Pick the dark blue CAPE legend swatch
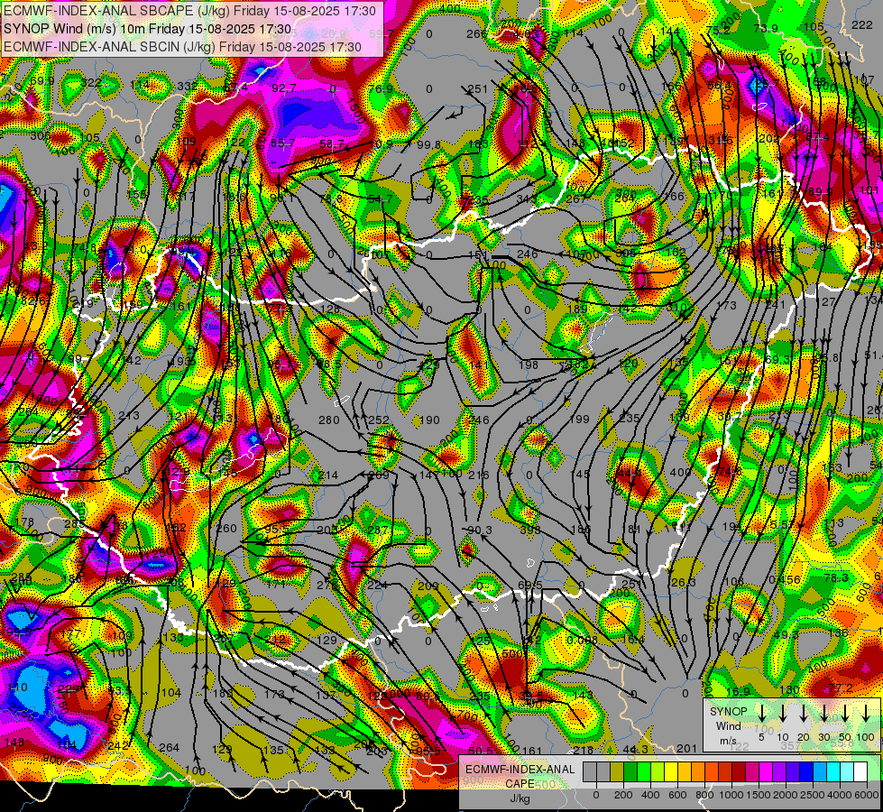 coord(806,771)
